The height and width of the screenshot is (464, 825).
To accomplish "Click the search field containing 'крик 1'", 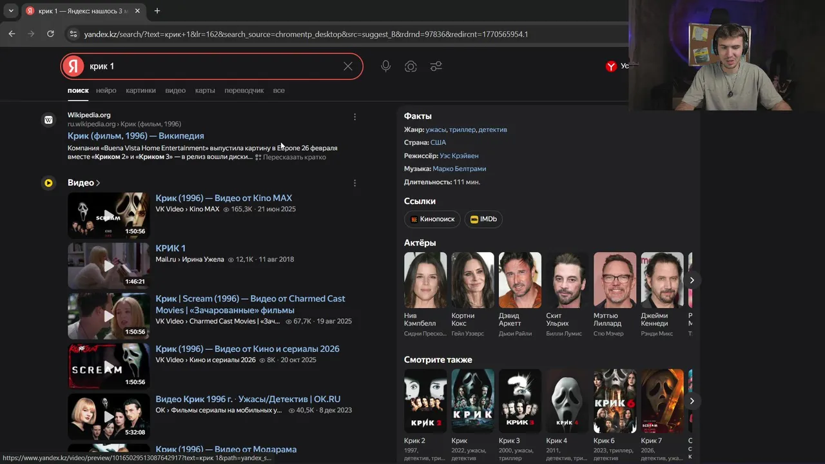I will tap(213, 66).
